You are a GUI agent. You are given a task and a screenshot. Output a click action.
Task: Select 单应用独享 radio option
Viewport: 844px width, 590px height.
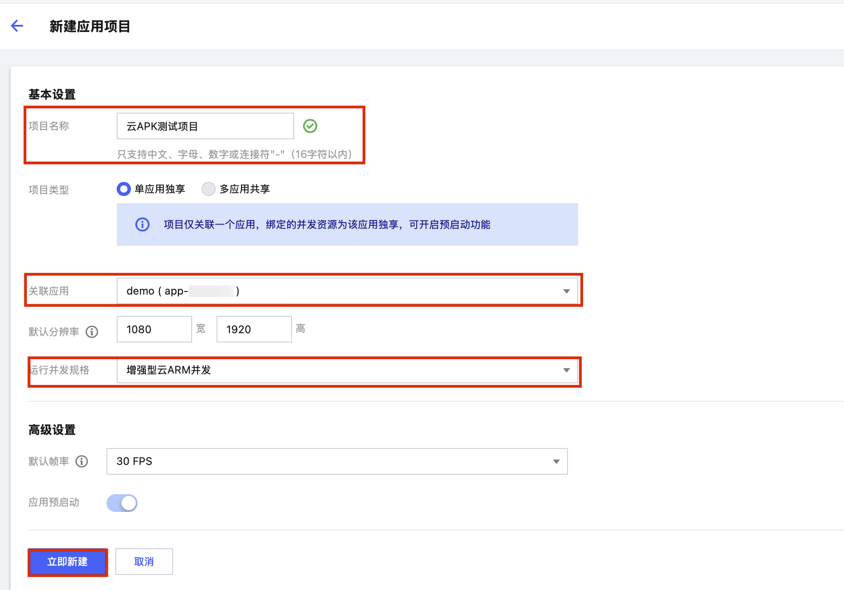coord(124,189)
